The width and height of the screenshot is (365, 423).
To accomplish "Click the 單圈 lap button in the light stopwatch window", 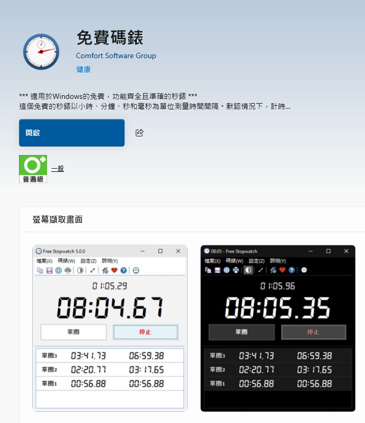I will click(73, 332).
